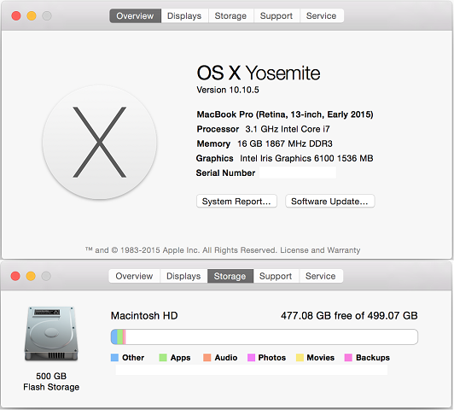Select the highlighted Storage tab in bottom window
454x410 pixels.
(x=230, y=276)
